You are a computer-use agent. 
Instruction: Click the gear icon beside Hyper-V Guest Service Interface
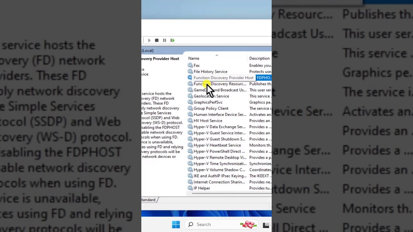190,133
